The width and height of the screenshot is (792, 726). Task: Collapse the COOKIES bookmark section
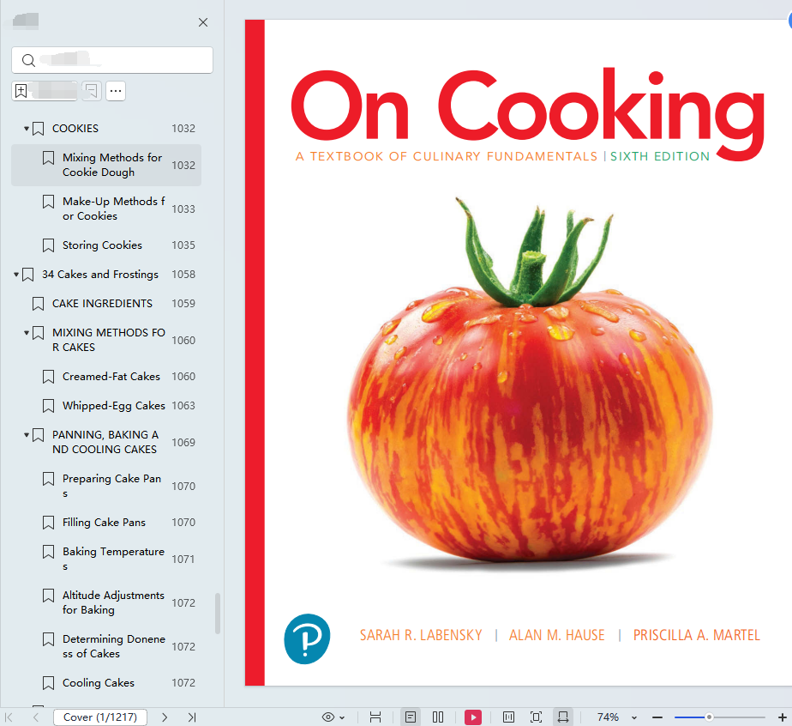(x=27, y=129)
